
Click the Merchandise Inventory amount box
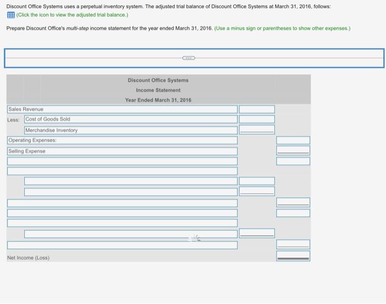click(257, 130)
